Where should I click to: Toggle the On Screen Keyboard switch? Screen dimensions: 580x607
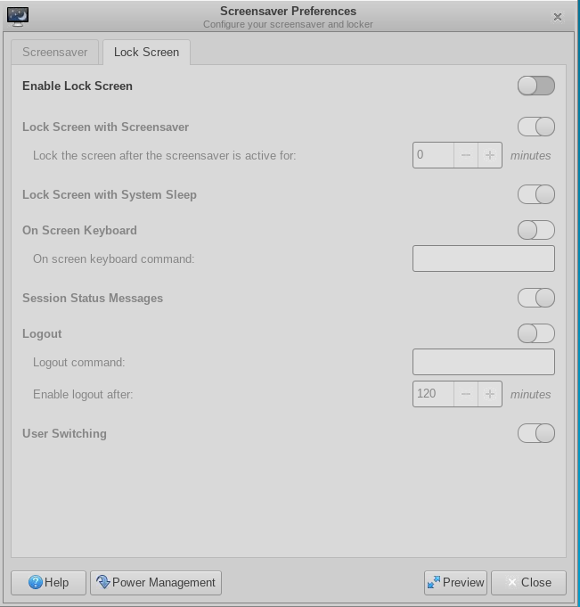[x=535, y=230]
